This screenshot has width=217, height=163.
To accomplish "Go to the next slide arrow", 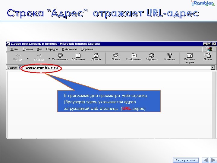I will click(x=213, y=160).
